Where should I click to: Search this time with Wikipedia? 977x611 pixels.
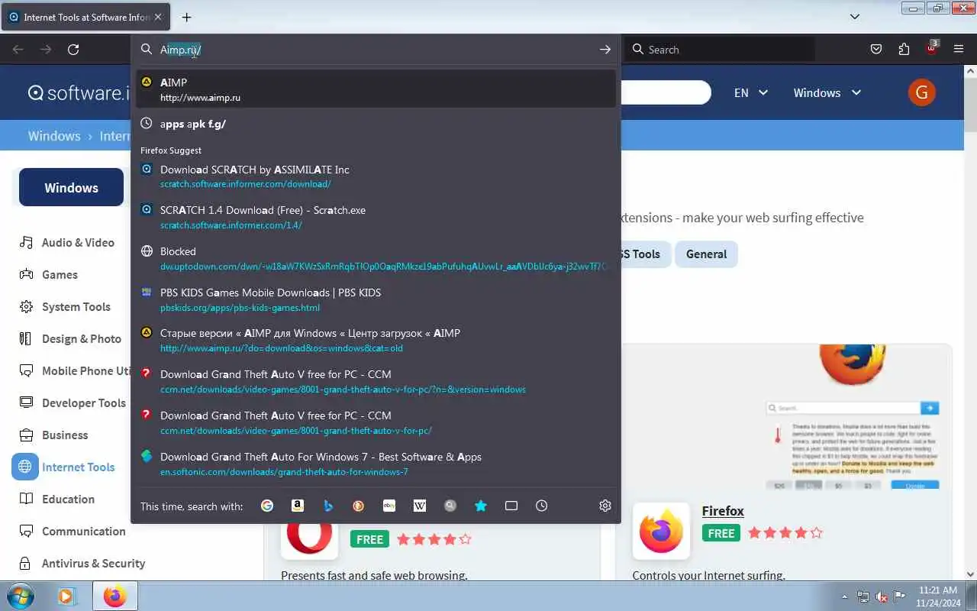click(x=420, y=506)
